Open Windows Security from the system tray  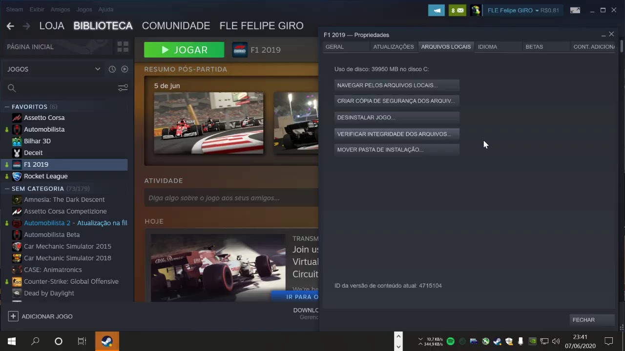509,341
